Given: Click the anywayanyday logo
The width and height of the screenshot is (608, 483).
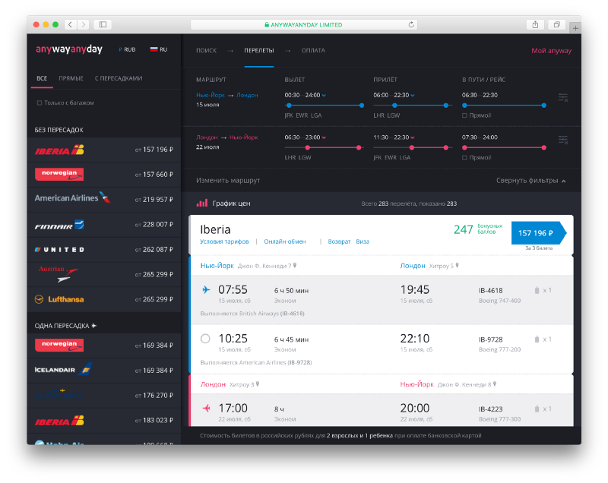Looking at the screenshot, I should [x=69, y=49].
